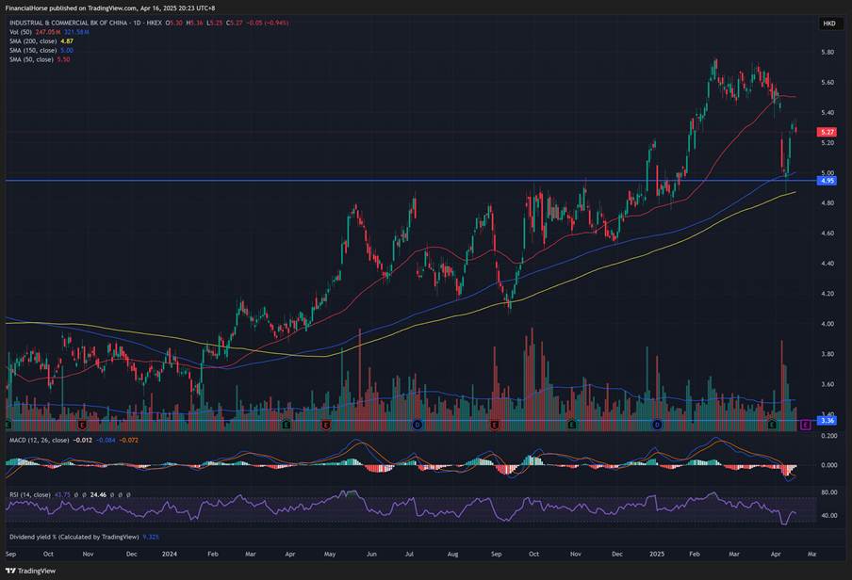
Task: Select the SMA (200, close) indicator legend
Action: [33, 41]
